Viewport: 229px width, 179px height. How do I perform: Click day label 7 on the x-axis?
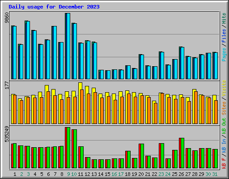[55, 174]
